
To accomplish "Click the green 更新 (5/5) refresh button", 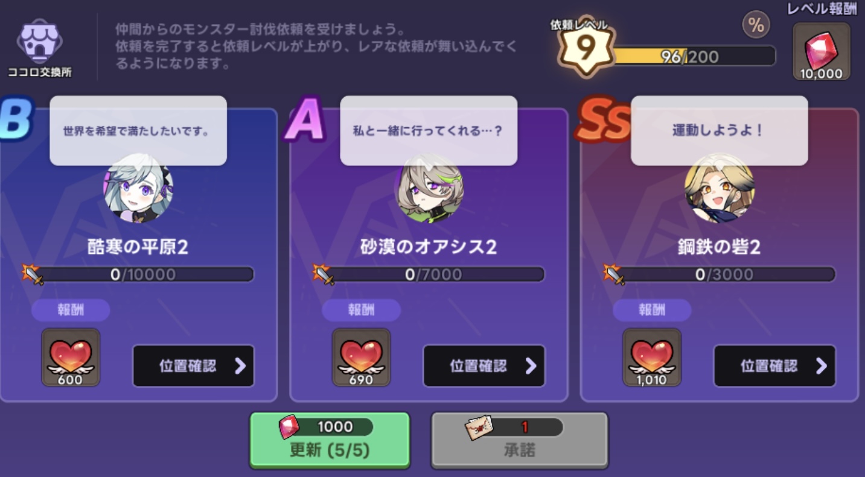I will coord(330,440).
